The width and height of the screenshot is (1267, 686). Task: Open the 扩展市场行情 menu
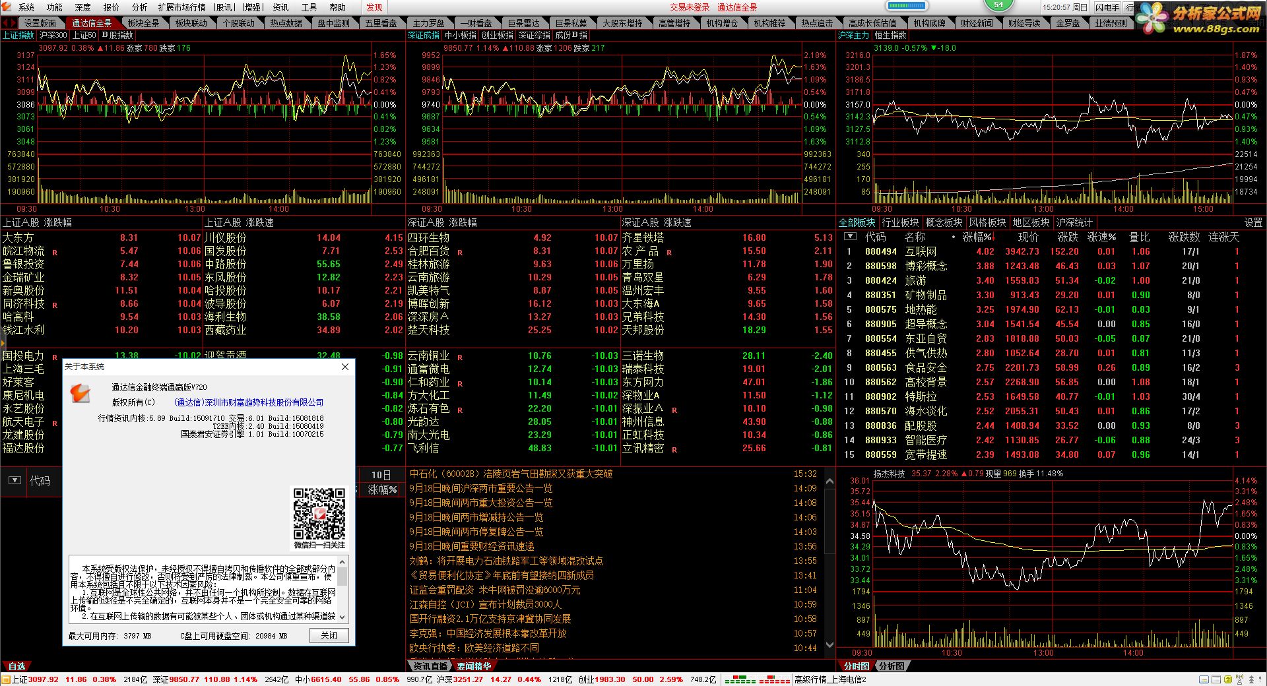tap(181, 7)
